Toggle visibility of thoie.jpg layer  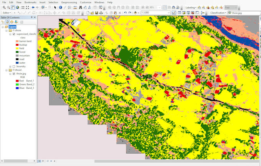click(x=14, y=73)
